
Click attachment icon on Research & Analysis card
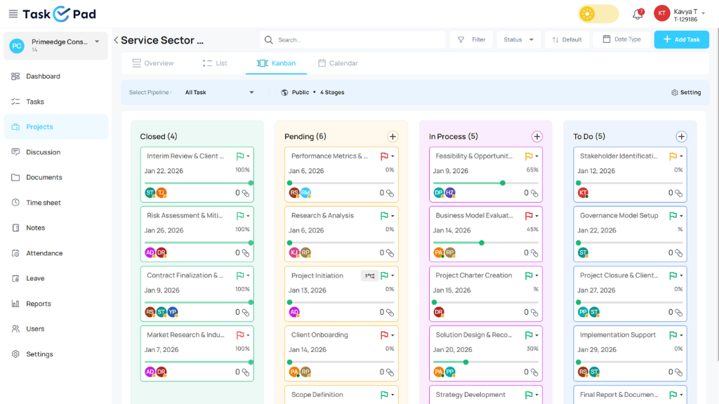(x=390, y=252)
